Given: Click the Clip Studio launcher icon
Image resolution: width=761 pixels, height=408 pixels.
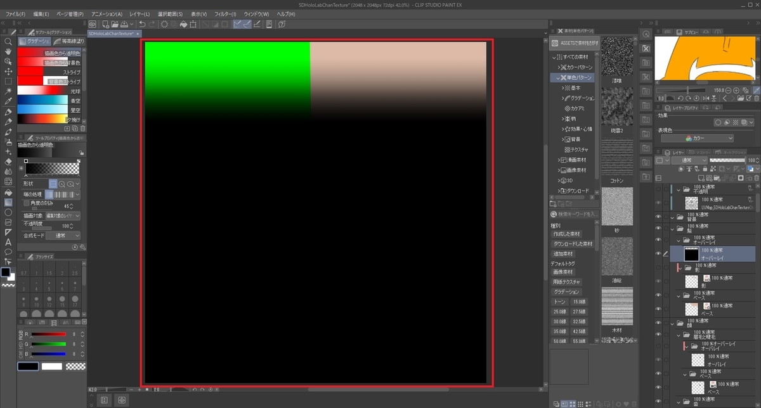Looking at the screenshot, I should pyautogui.click(x=92, y=24).
